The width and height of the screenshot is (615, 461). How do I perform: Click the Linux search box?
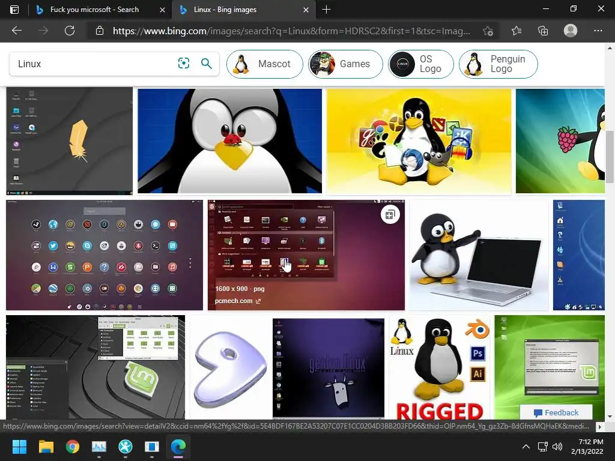(94, 64)
